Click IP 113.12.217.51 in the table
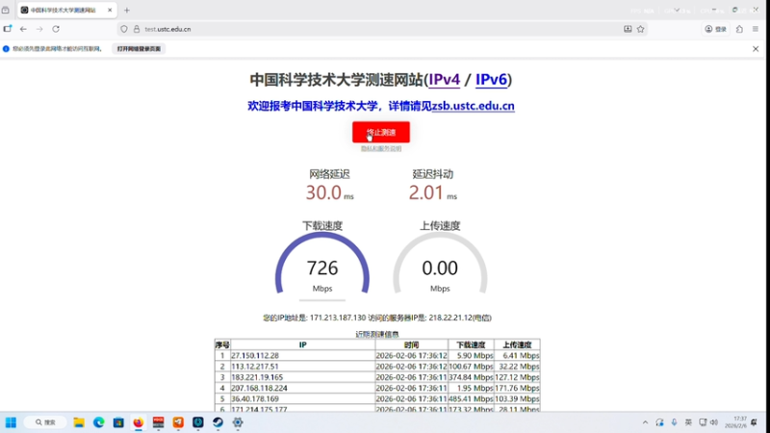This screenshot has width=770, height=433. coord(255,367)
